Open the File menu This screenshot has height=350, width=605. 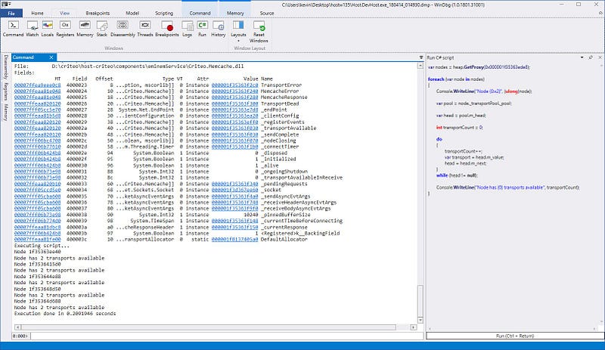click(11, 13)
